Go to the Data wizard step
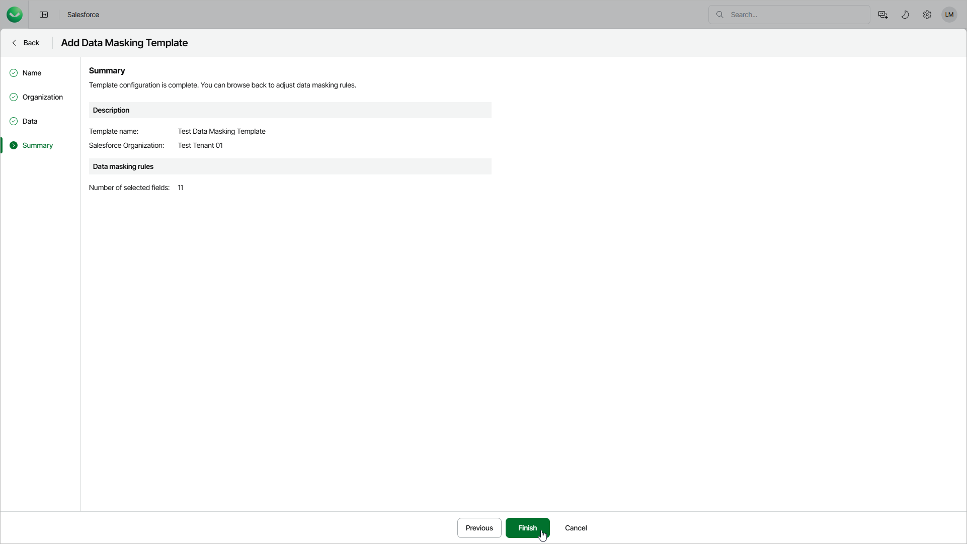 click(x=30, y=121)
